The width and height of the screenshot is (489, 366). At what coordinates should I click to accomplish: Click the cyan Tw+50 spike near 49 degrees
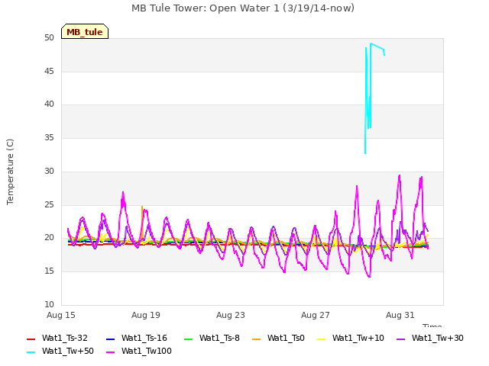(x=371, y=44)
